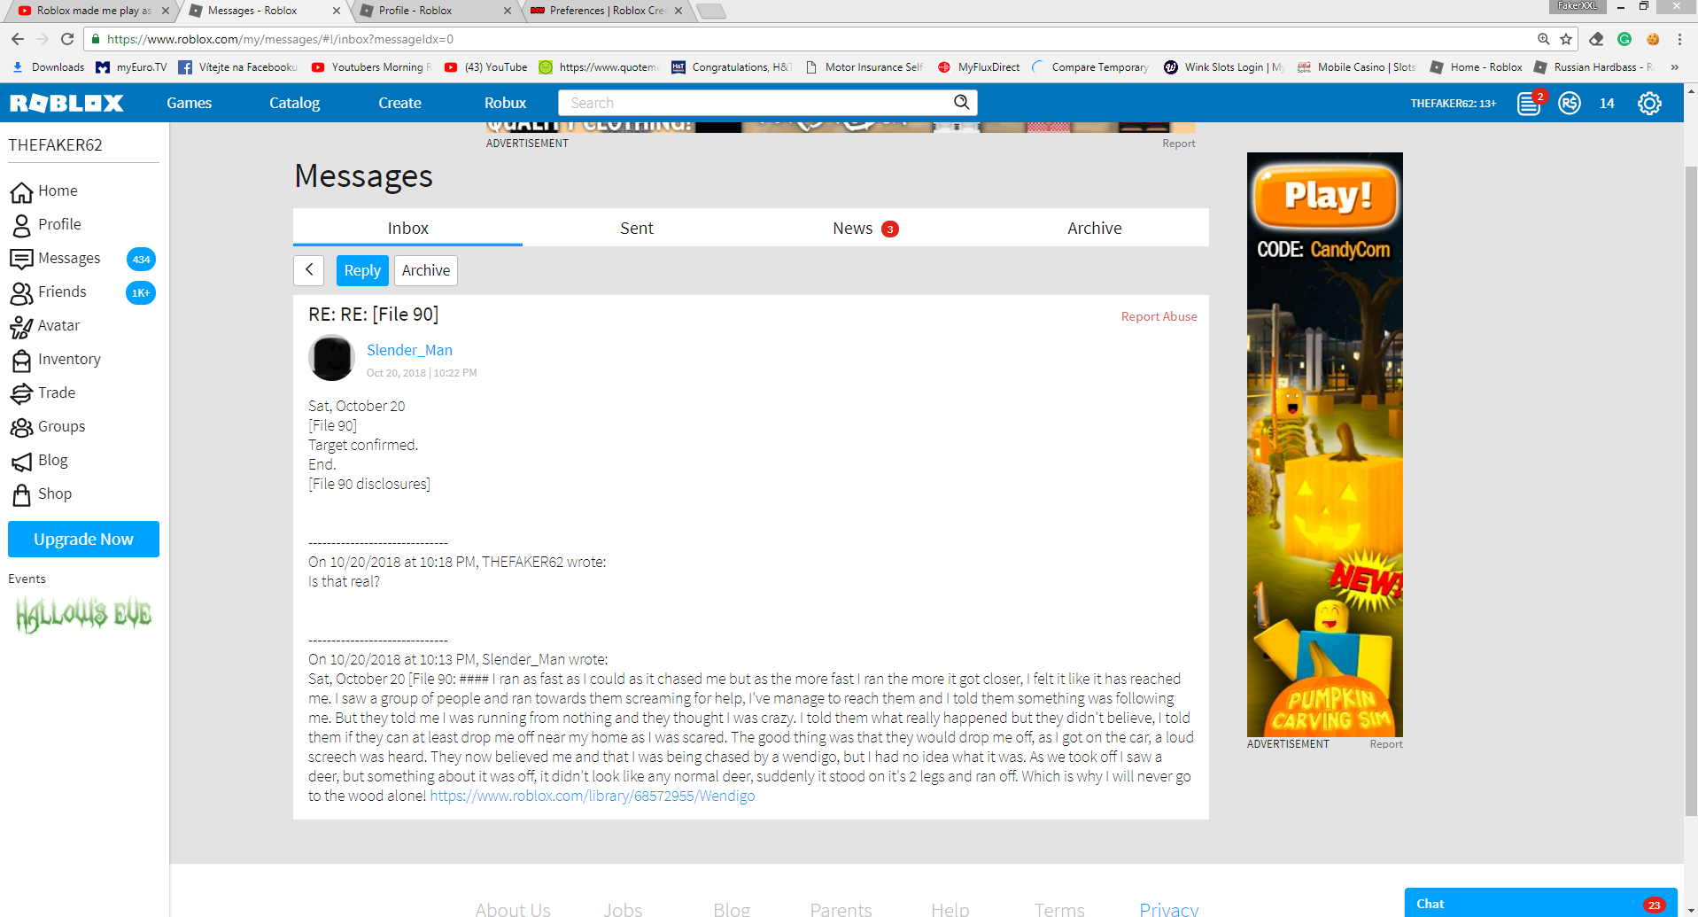Click browser back arrow

[18, 39]
